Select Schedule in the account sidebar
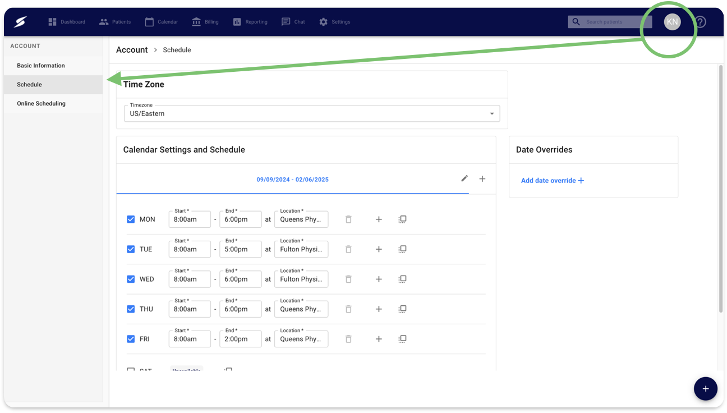The image size is (727, 413). tap(53, 85)
